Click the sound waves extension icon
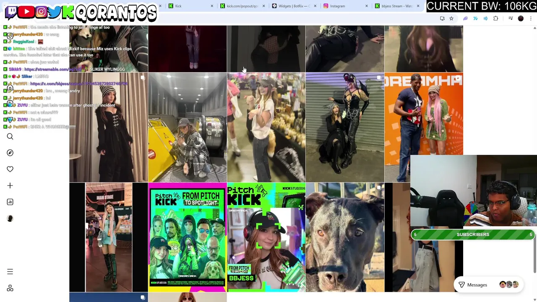 point(485,18)
